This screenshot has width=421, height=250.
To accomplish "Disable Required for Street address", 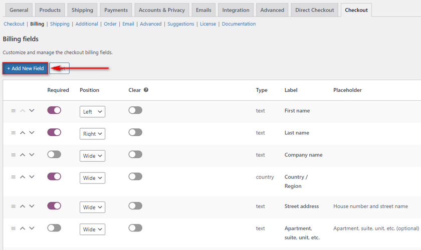I will [x=54, y=206].
